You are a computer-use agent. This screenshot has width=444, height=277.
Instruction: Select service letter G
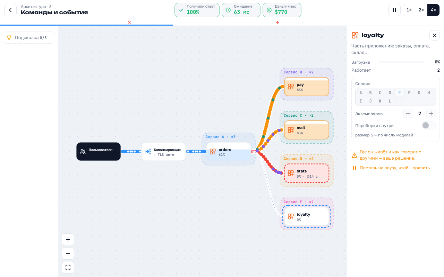point(419,93)
